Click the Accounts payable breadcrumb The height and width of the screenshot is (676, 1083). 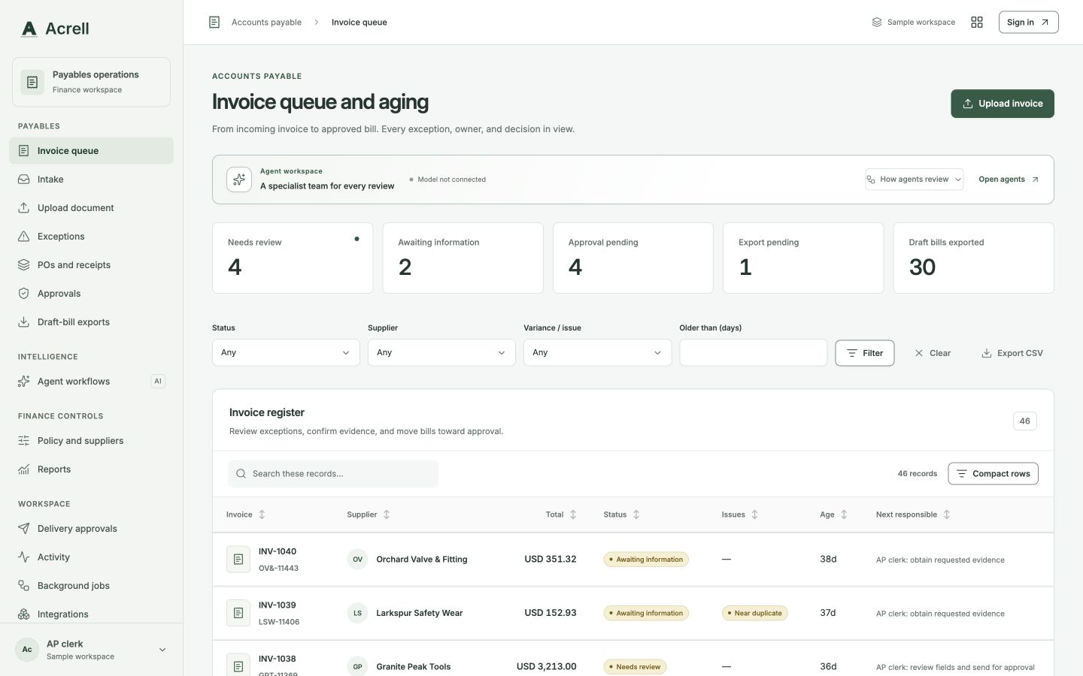266,23
